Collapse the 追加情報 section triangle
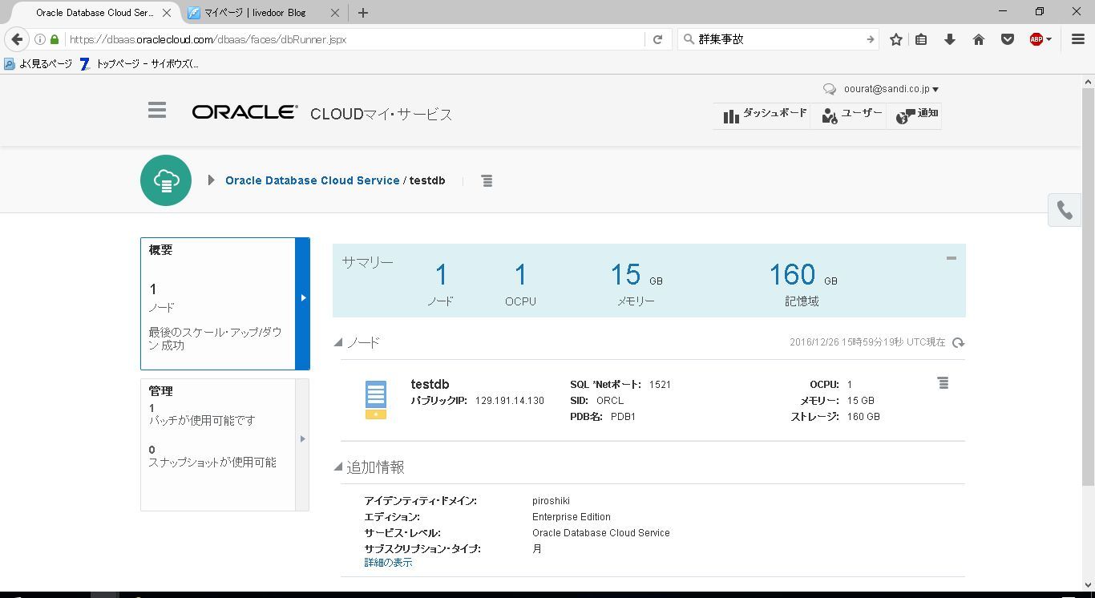1095x598 pixels. (338, 467)
